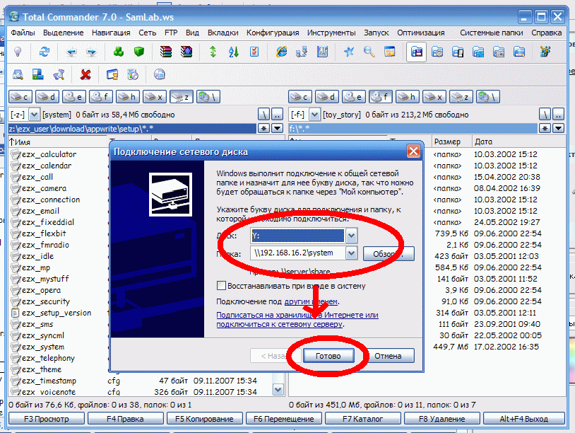Go forward with the right arrow toolbar icon
The image size is (575, 433).
tap(91, 52)
